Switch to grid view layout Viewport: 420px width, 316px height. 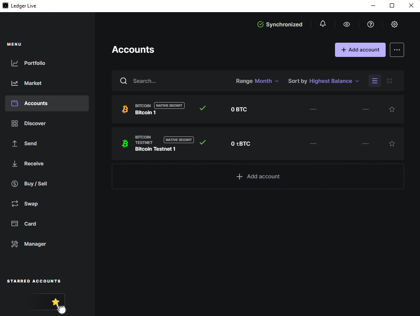tap(389, 81)
